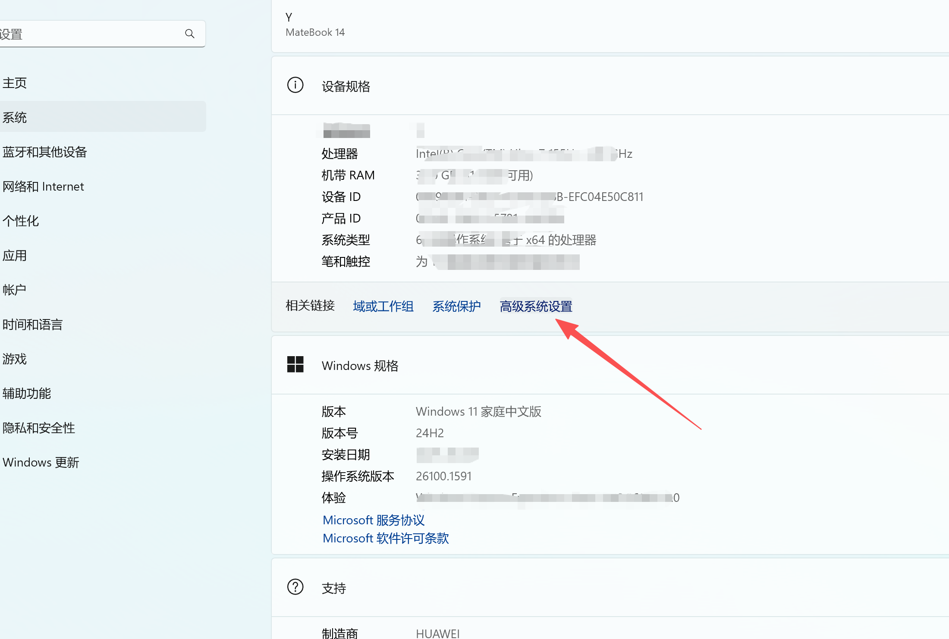Open 隐私和安全性 settings
The image size is (949, 639).
click(x=39, y=428)
